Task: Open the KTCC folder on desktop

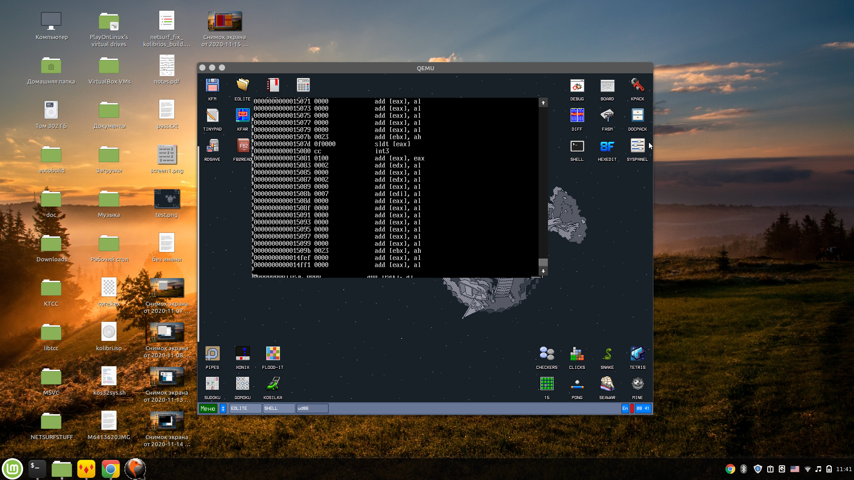Action: coord(51,292)
